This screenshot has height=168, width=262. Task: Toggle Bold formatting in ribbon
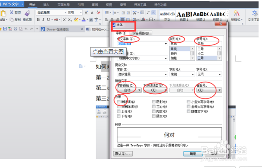[38, 19]
